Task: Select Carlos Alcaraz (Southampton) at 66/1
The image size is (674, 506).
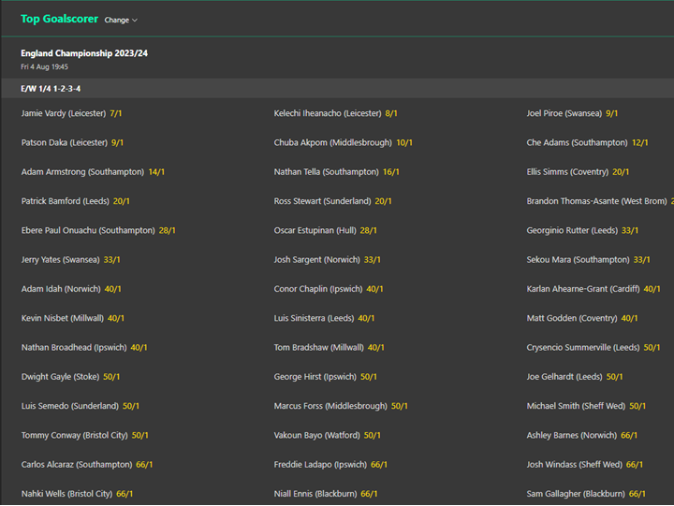Action: point(87,464)
